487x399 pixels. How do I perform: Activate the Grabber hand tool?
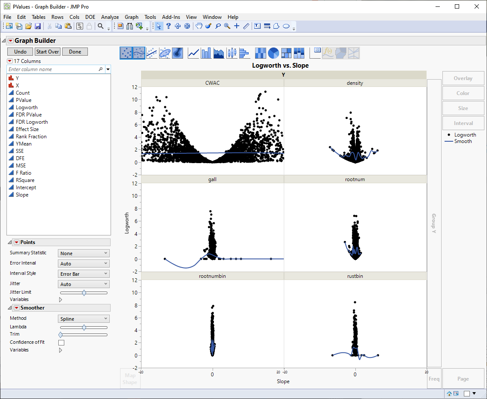[x=199, y=26]
